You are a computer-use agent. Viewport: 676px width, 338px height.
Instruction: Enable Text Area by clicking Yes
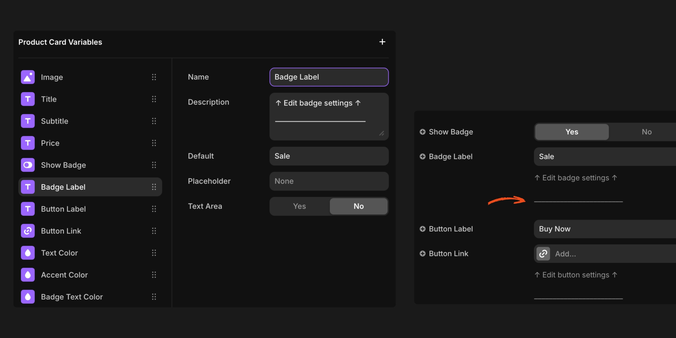[299, 206]
